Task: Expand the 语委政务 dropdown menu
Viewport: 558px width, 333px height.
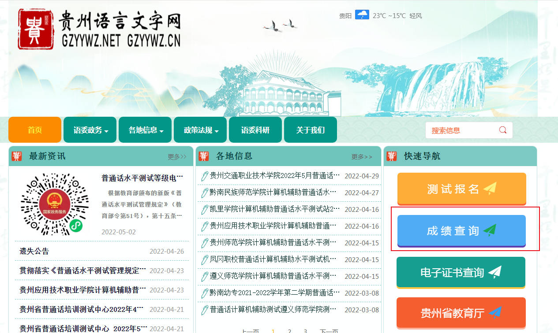Action: point(90,130)
